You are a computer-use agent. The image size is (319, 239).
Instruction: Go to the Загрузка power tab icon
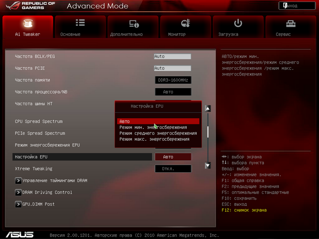pos(238,24)
